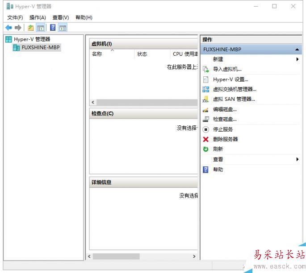The height and width of the screenshot is (273, 306).
Task: Open help via the toolbar question mark icon
Action: (53, 28)
